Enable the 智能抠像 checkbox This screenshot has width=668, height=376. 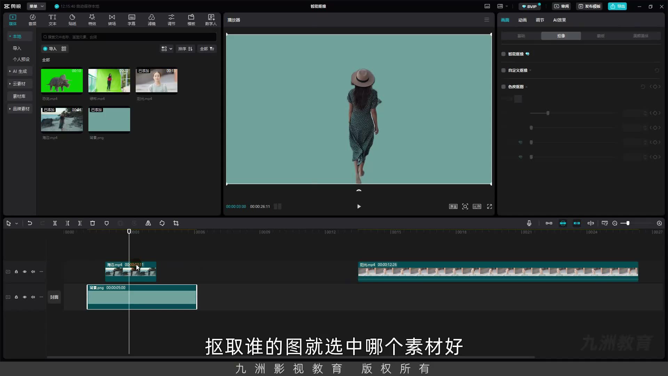point(503,54)
